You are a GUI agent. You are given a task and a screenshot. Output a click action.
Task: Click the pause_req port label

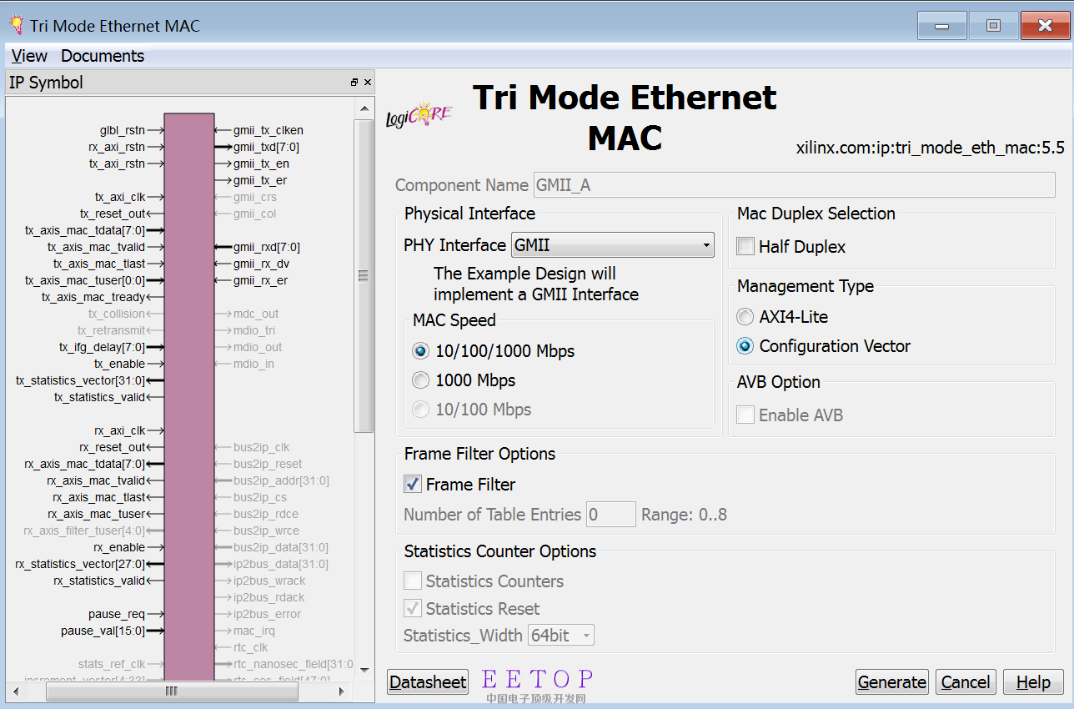(117, 614)
